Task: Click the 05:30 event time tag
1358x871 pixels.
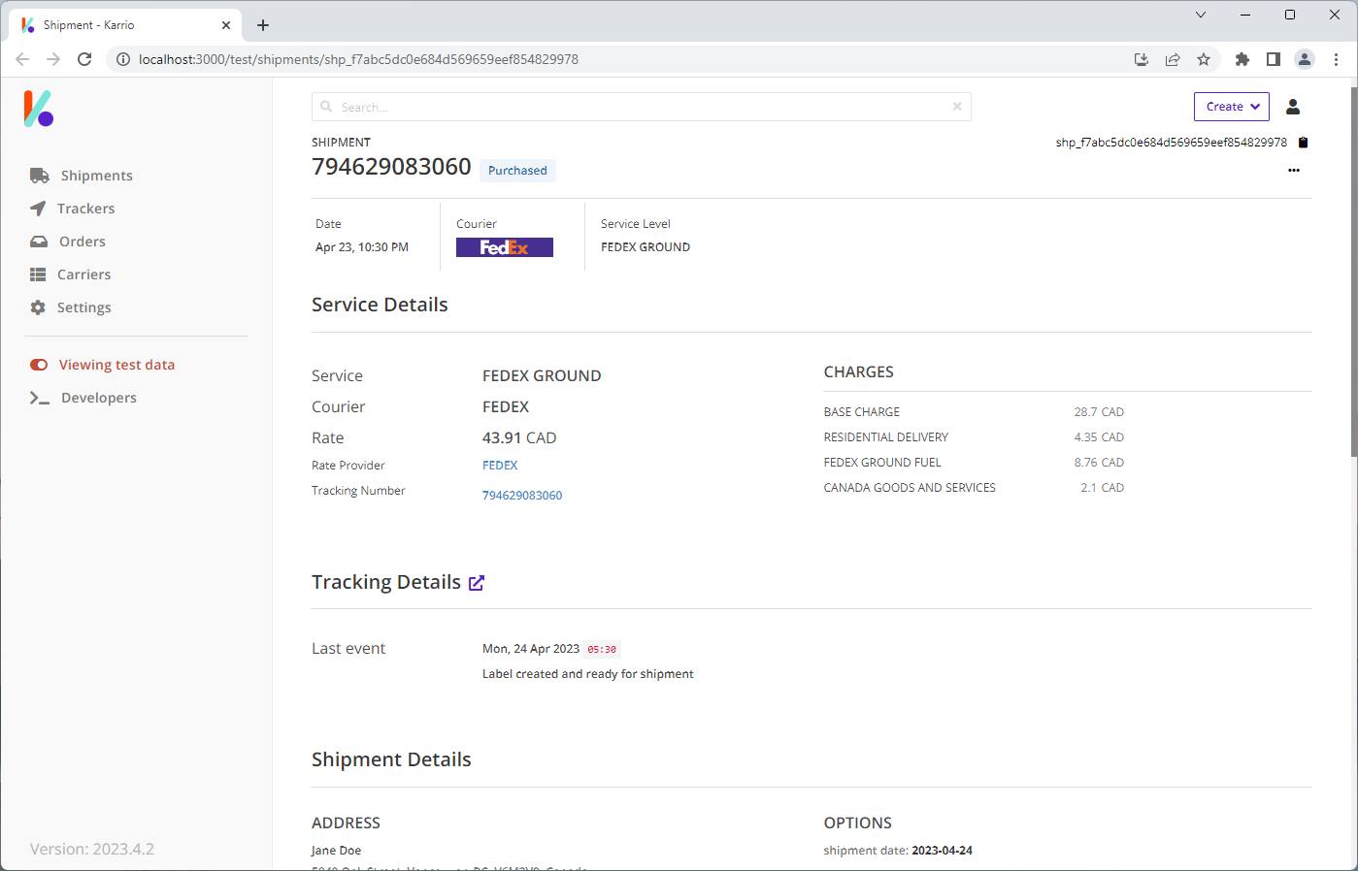Action: point(602,650)
